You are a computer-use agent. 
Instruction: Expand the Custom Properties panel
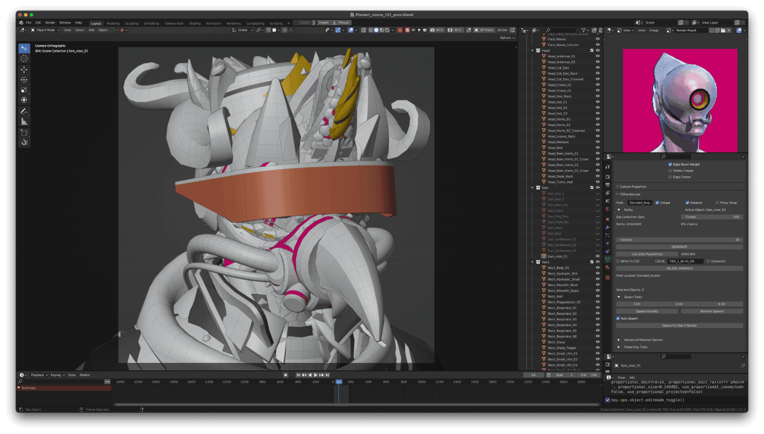coord(617,187)
